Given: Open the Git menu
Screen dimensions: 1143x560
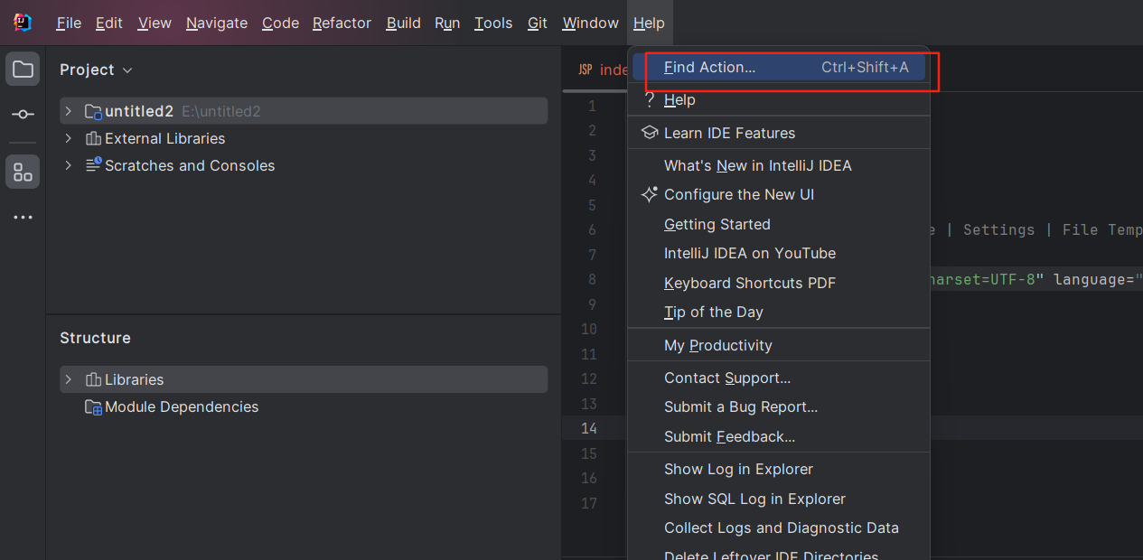Looking at the screenshot, I should point(538,23).
